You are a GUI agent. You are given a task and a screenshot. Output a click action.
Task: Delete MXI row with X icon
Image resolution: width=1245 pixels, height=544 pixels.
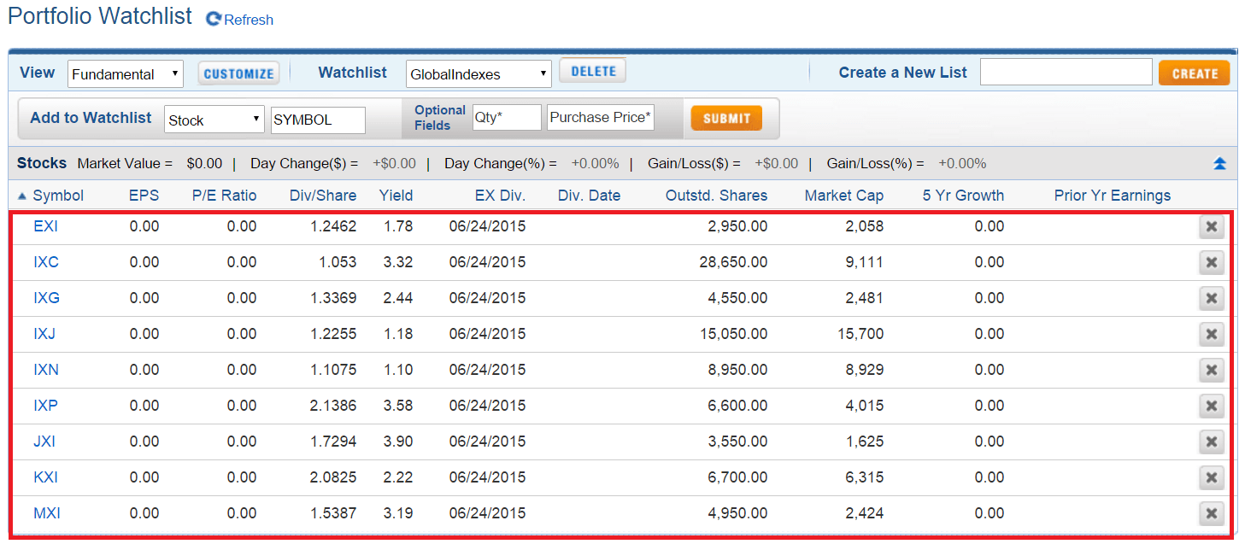[1211, 514]
